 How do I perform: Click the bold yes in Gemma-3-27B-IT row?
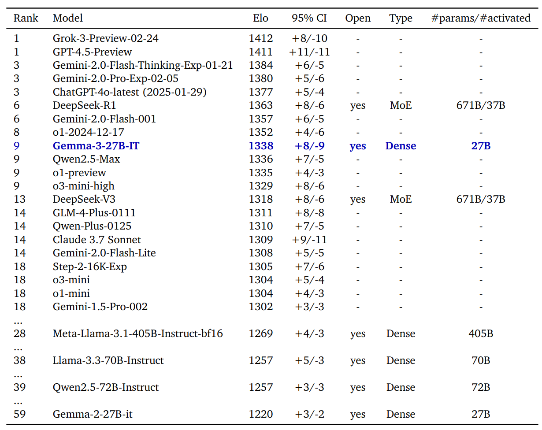point(358,147)
